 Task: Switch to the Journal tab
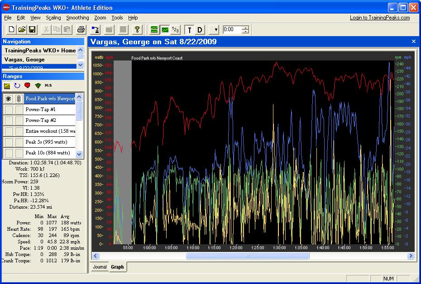tap(100, 267)
